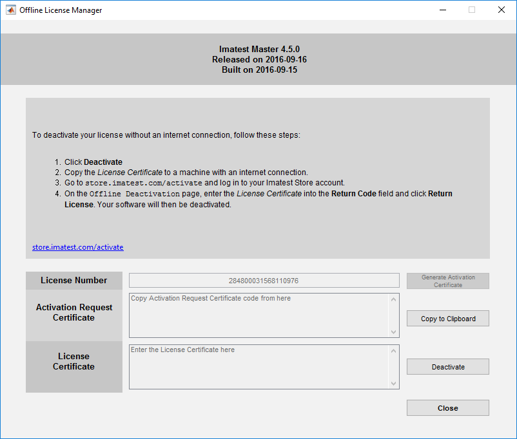Click the Deactivate button
The image size is (517, 439).
[x=448, y=366]
